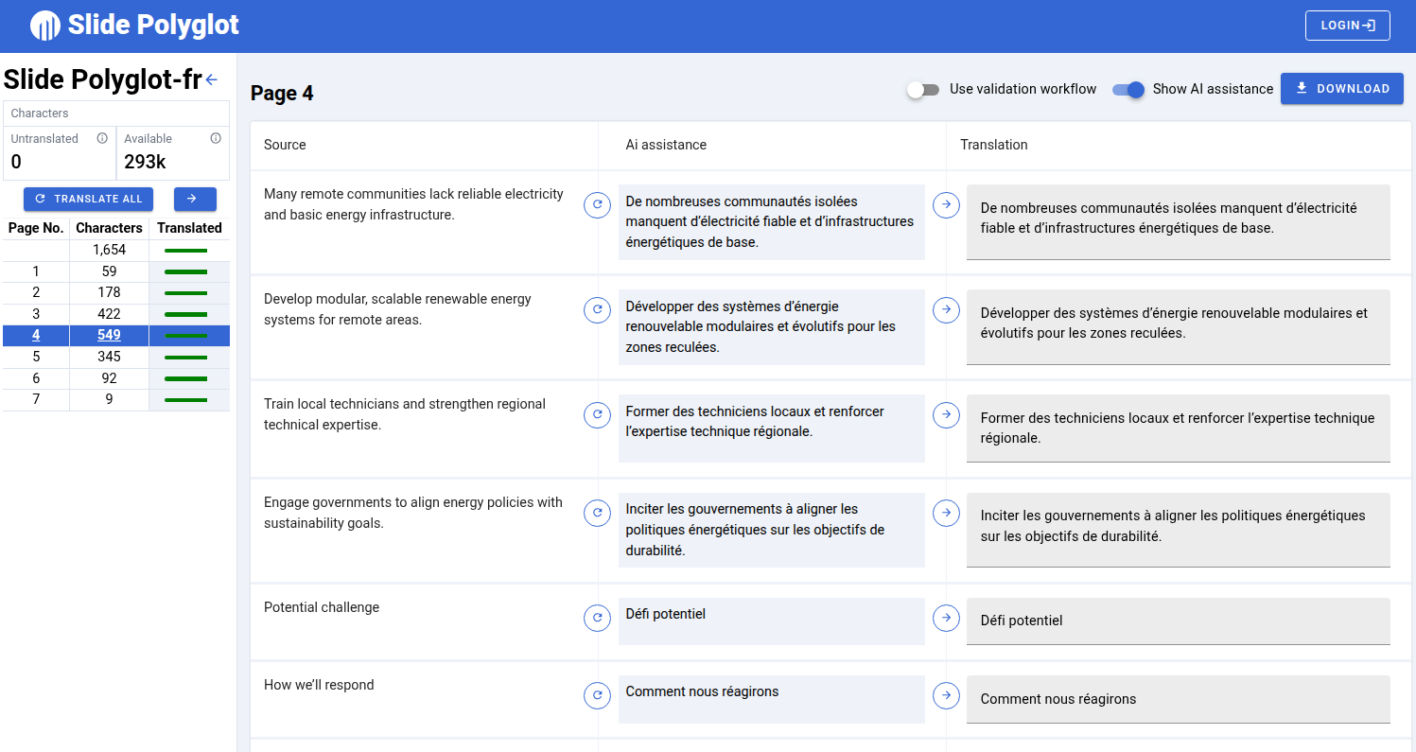Click the next page arrow button

coord(195,199)
